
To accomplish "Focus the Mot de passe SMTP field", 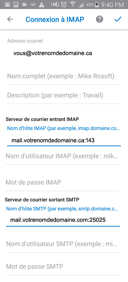I will point(63,266).
